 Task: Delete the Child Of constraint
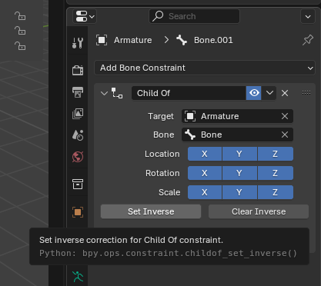pyautogui.click(x=285, y=93)
